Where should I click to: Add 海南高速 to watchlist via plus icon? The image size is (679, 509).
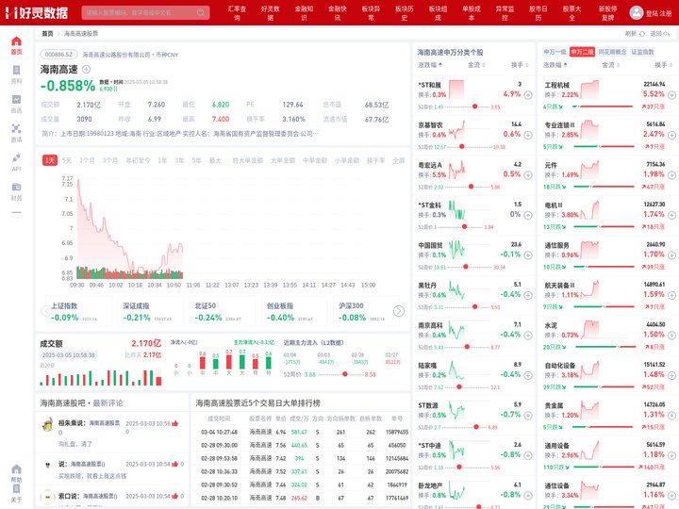click(x=86, y=69)
